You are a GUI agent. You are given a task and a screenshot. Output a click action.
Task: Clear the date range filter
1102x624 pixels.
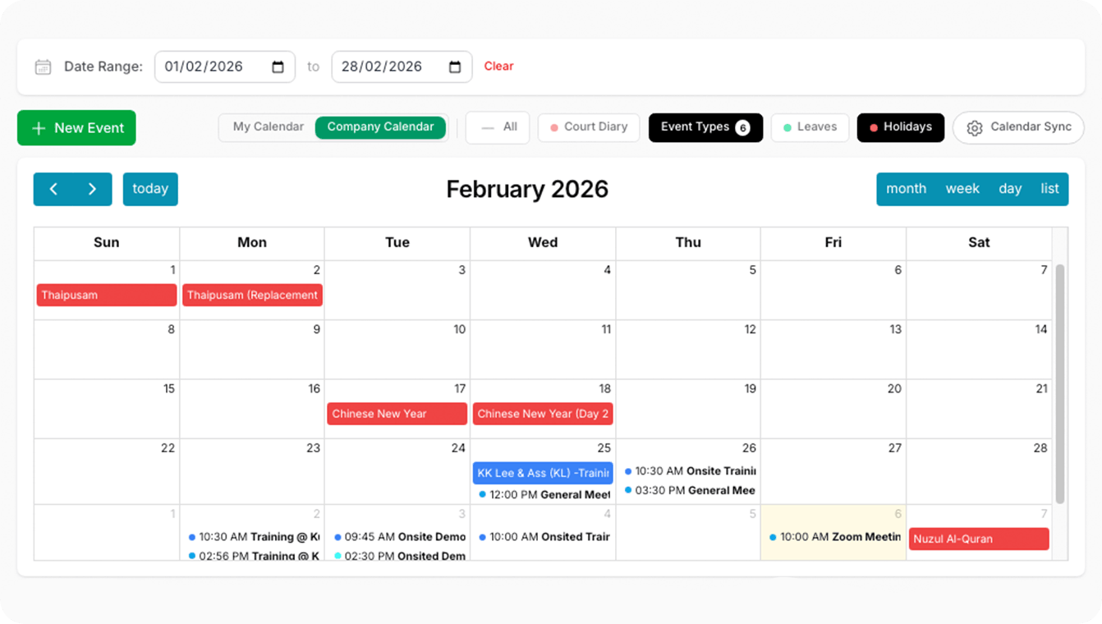(x=498, y=67)
